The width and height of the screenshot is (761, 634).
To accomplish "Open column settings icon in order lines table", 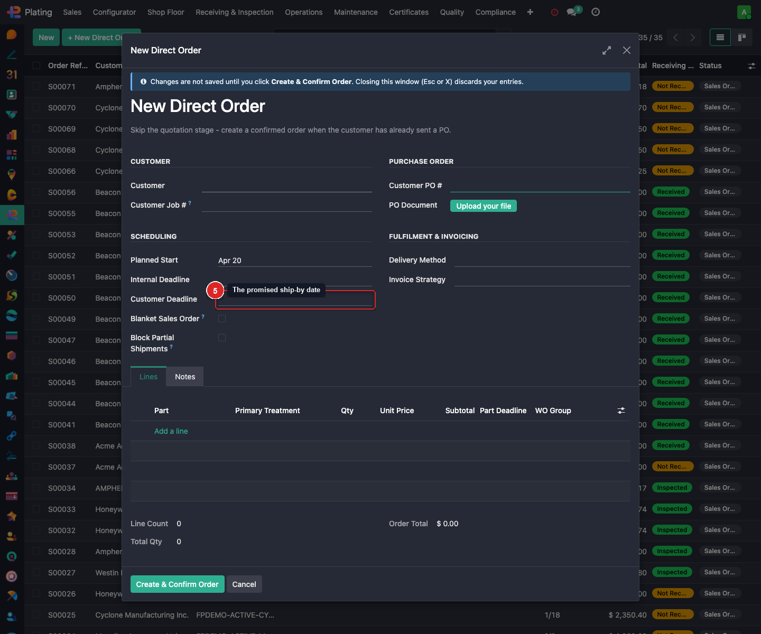I will [x=621, y=411].
